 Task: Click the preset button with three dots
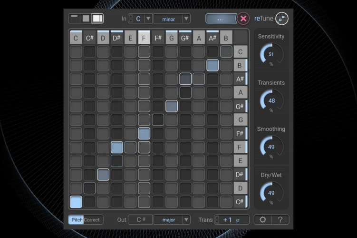click(221, 19)
